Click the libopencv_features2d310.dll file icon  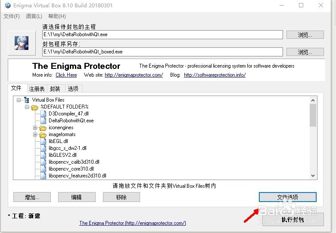point(43,176)
